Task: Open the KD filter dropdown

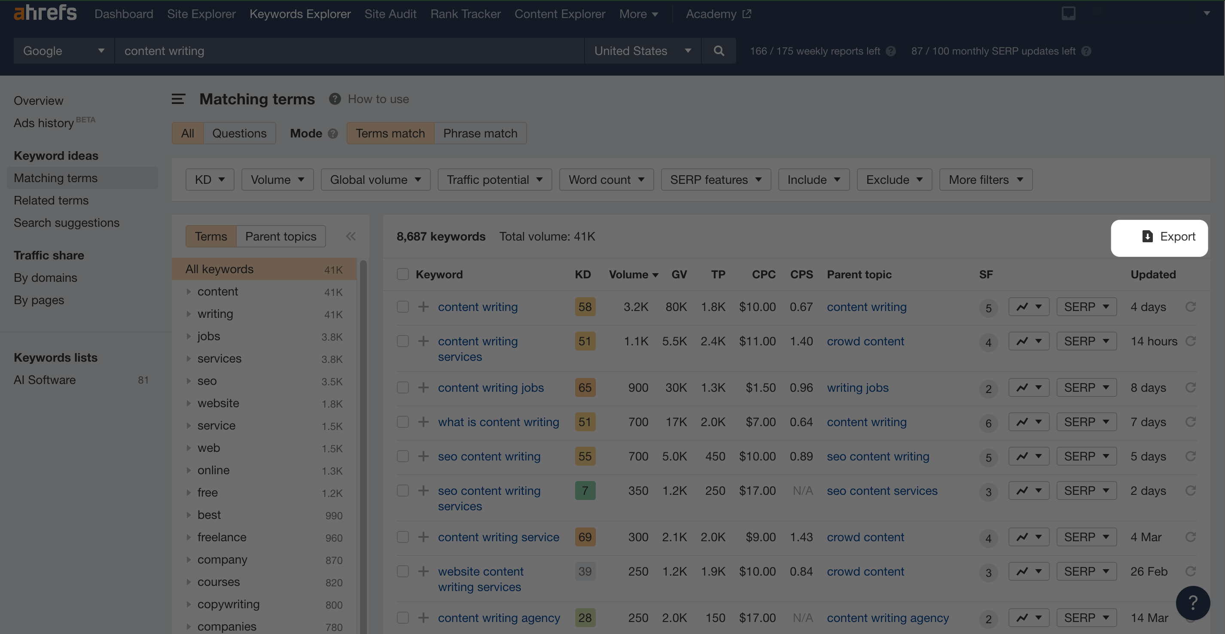Action: 210,180
